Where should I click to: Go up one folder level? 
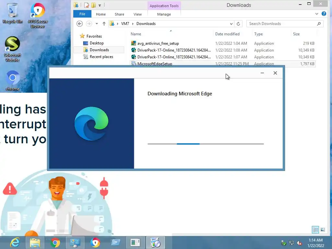104,24
